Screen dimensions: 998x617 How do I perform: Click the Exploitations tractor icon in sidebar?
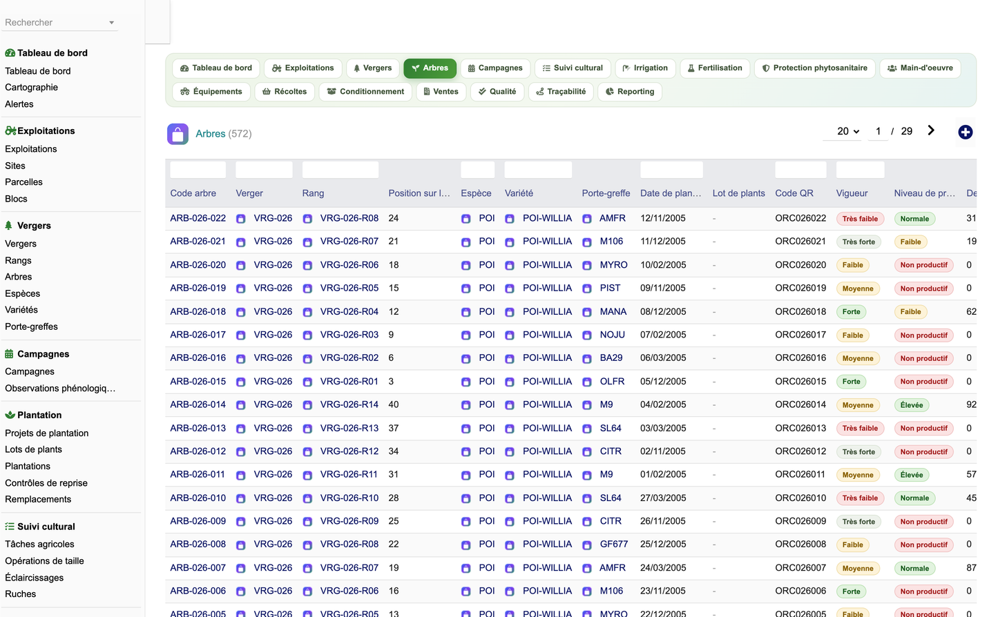tap(10, 130)
